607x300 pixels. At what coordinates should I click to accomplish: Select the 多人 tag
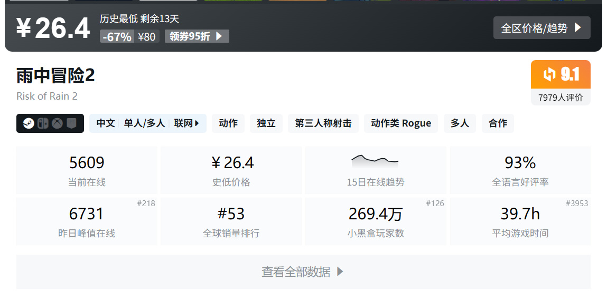pos(460,123)
